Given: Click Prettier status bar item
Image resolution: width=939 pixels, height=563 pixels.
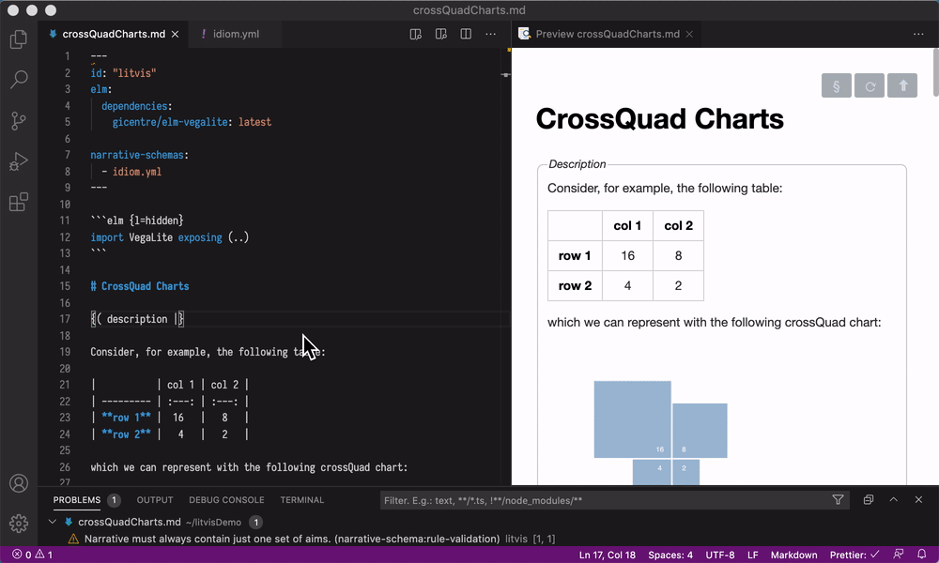Looking at the screenshot, I should (x=854, y=555).
